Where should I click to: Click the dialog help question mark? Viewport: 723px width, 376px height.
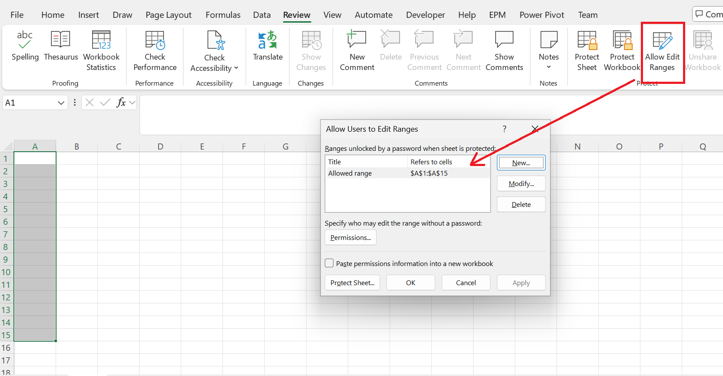504,129
